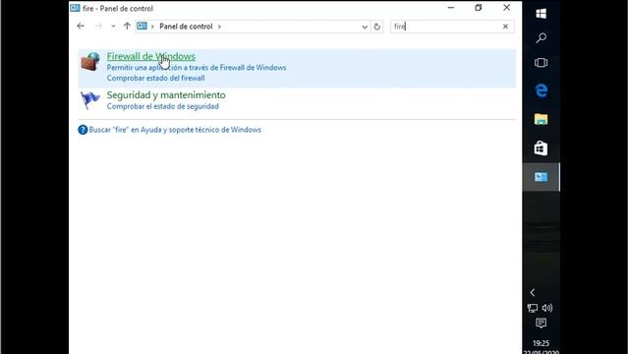
Task: Clear the search box with the X
Action: pyautogui.click(x=505, y=27)
